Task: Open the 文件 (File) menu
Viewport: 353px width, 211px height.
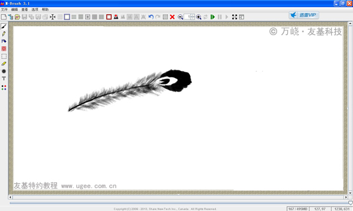Action: coord(4,9)
